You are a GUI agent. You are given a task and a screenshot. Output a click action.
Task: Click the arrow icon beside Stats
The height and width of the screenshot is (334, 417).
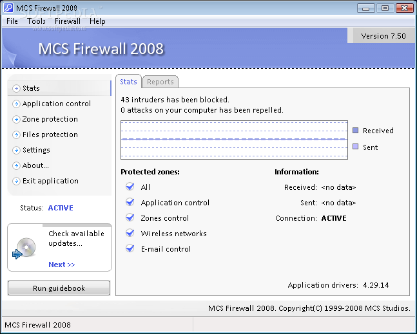(16, 88)
